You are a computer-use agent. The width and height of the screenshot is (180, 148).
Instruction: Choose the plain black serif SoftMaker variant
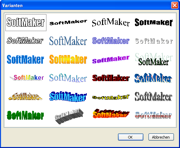coord(111,22)
